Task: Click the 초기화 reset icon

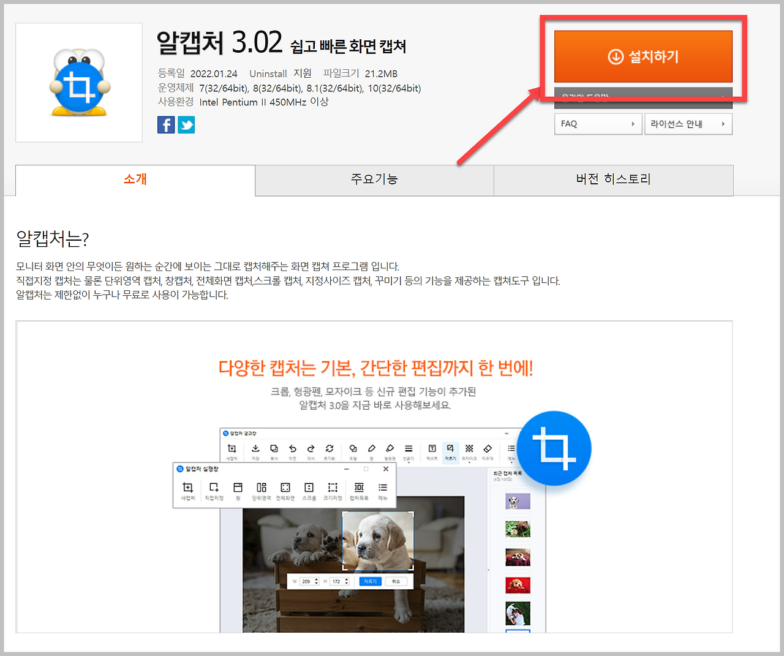Action: point(330,451)
